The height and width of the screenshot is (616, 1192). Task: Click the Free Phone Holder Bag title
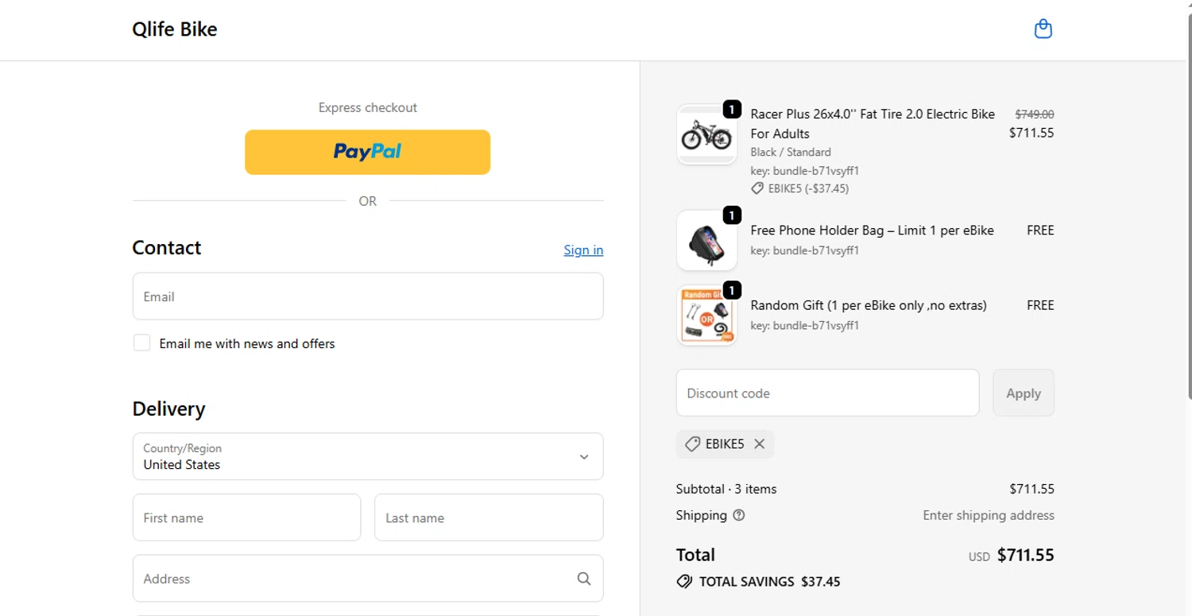click(x=872, y=231)
